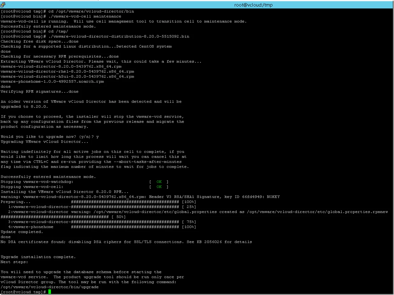Click 'Verifying RPM signatures...done' line
The image size is (394, 295).
coord(40,91)
